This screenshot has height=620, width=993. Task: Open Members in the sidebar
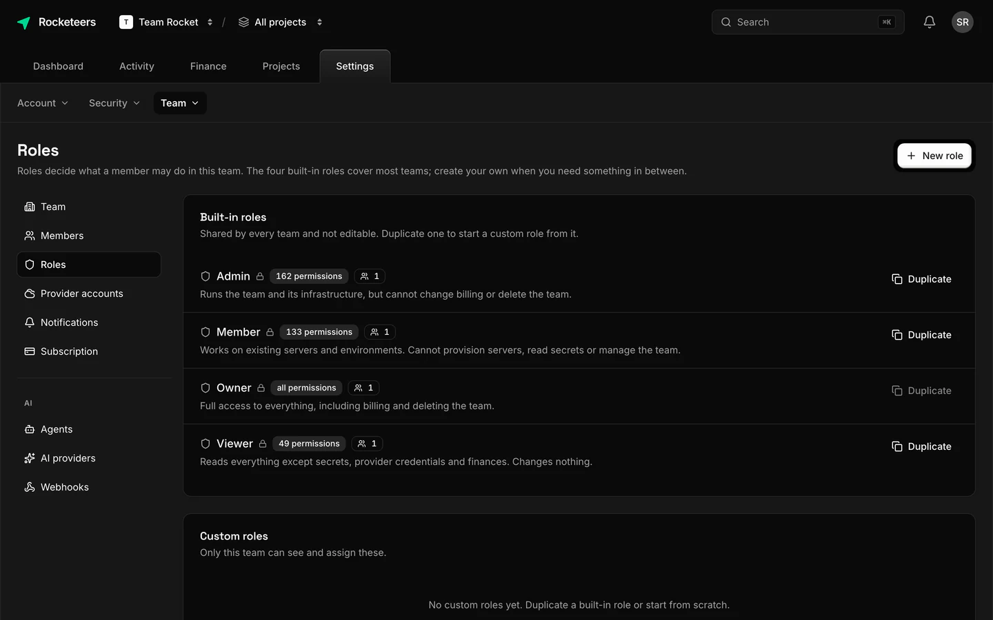[89, 236]
